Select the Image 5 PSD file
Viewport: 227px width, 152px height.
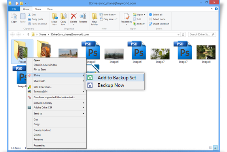91,52
